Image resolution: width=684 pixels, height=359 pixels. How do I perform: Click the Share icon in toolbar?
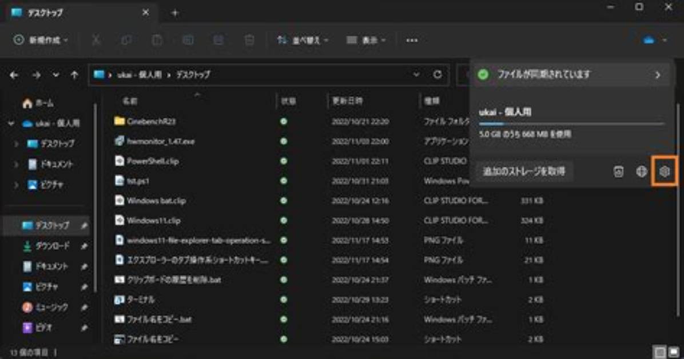[x=218, y=40]
